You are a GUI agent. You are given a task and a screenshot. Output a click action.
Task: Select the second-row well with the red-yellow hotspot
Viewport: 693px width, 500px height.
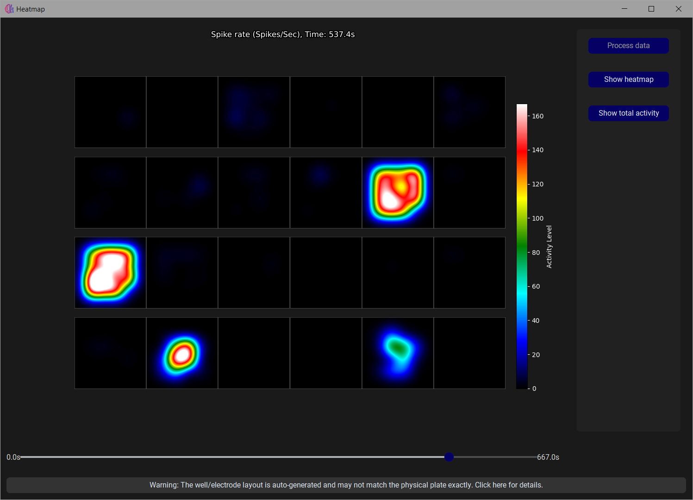click(x=398, y=192)
